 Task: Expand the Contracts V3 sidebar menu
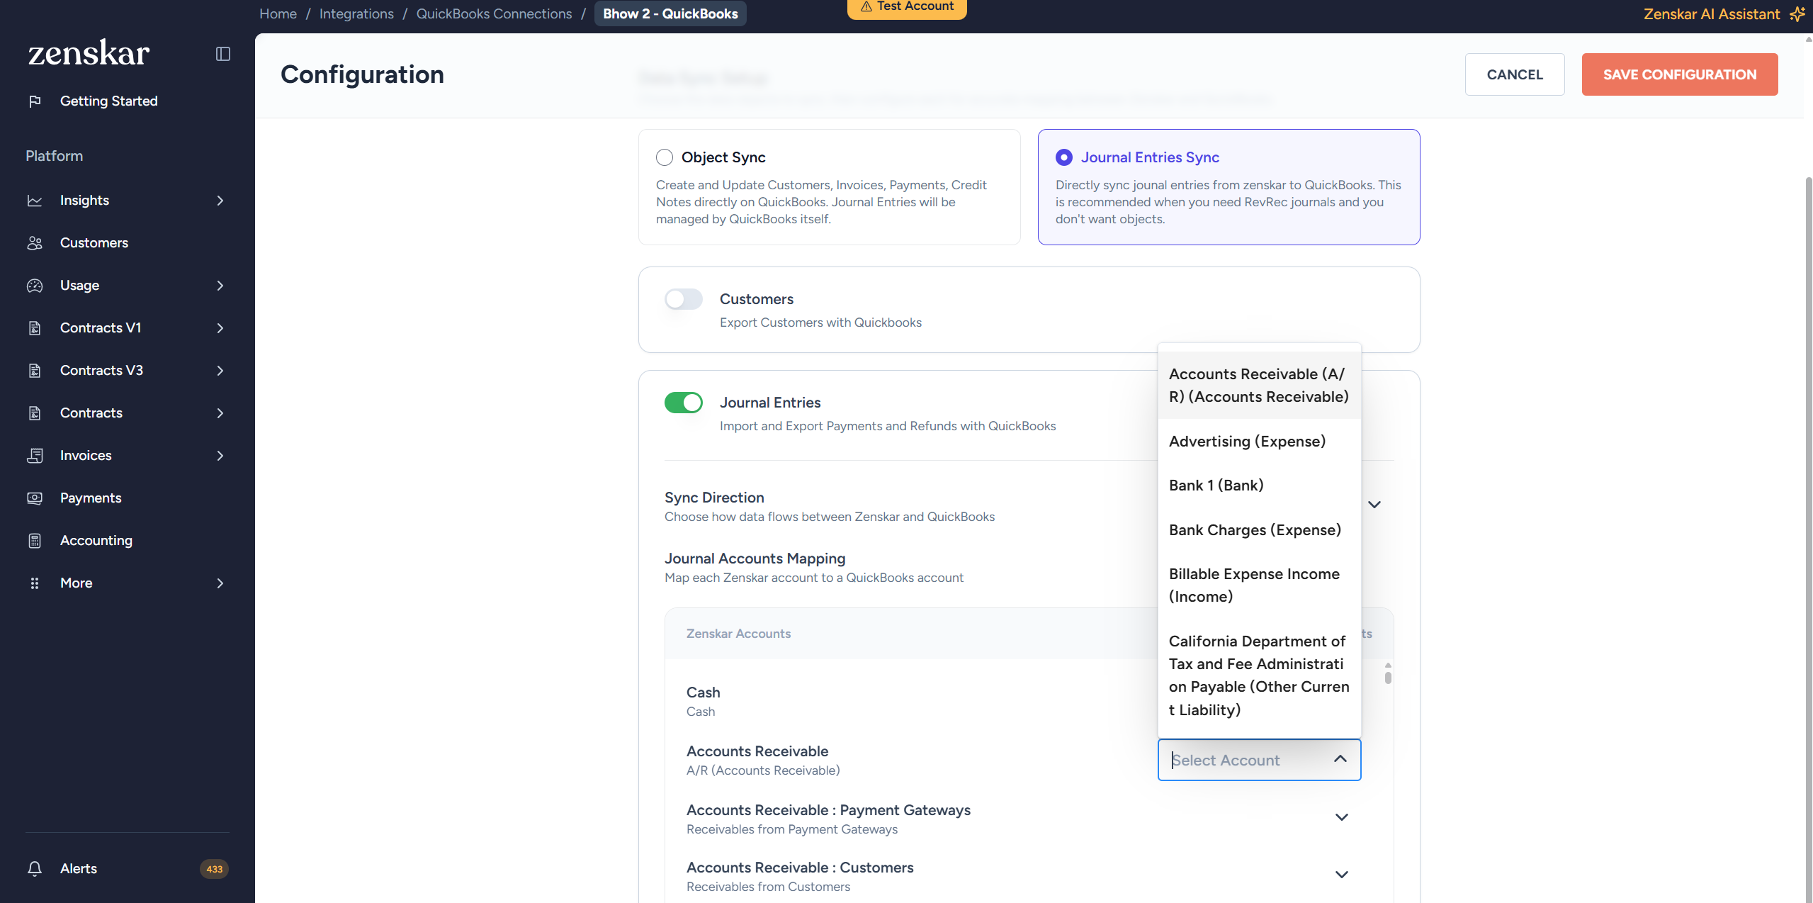(220, 371)
